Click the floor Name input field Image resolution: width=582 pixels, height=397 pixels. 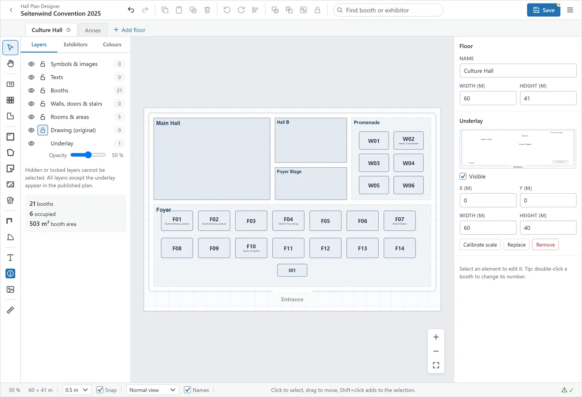click(518, 71)
